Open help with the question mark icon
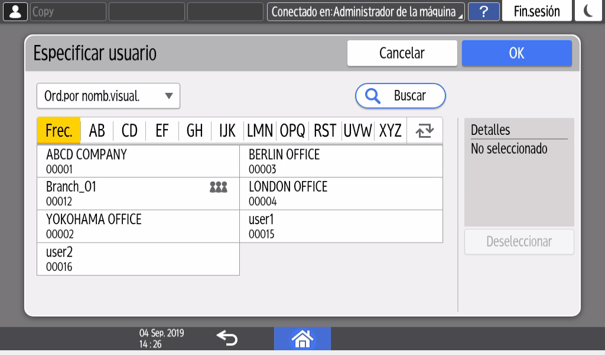This screenshot has width=605, height=355. point(483,11)
